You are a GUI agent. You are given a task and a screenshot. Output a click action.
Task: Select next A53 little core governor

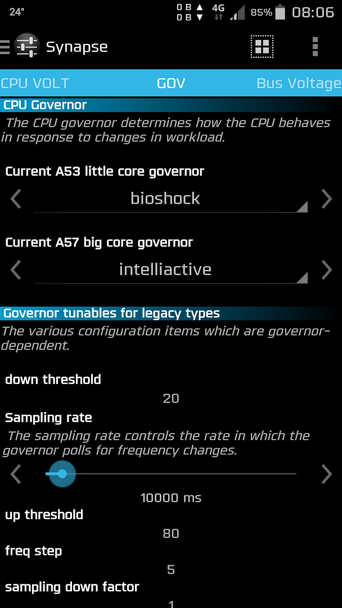326,199
